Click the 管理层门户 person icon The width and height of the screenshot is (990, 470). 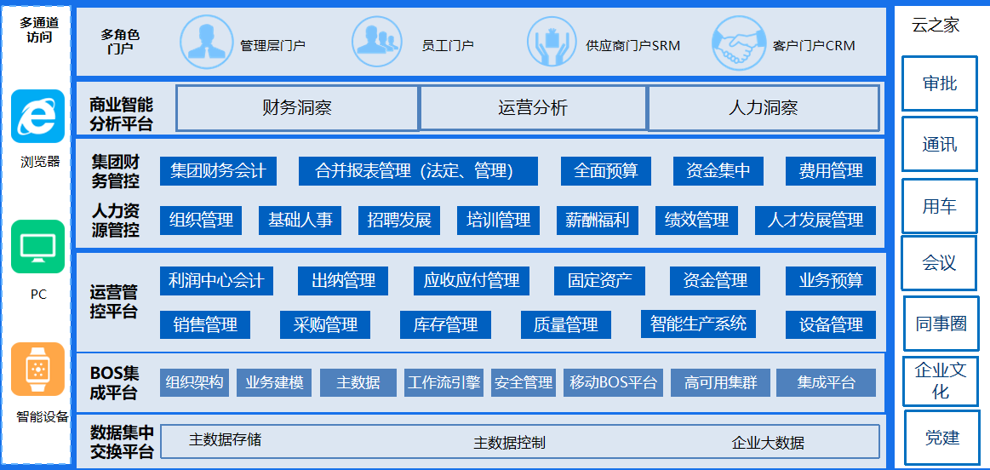click(x=205, y=43)
